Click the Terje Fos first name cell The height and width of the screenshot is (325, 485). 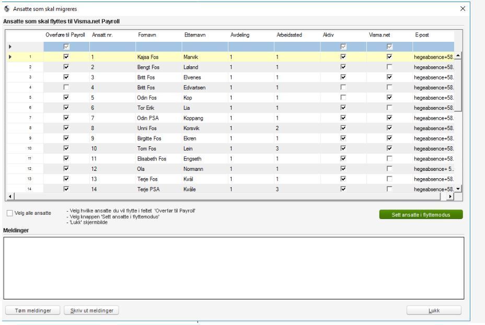tap(159, 179)
